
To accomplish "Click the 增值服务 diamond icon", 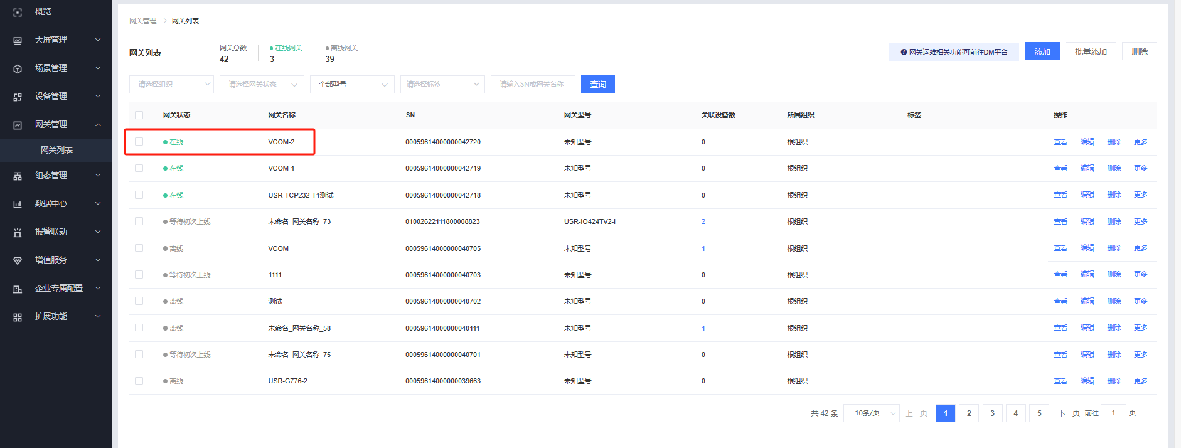I will 18,260.
